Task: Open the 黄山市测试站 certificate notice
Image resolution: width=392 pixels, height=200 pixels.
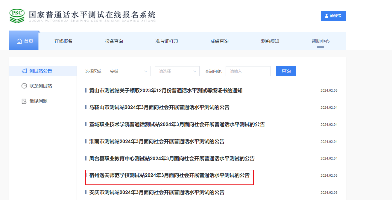Action: tap(166, 90)
